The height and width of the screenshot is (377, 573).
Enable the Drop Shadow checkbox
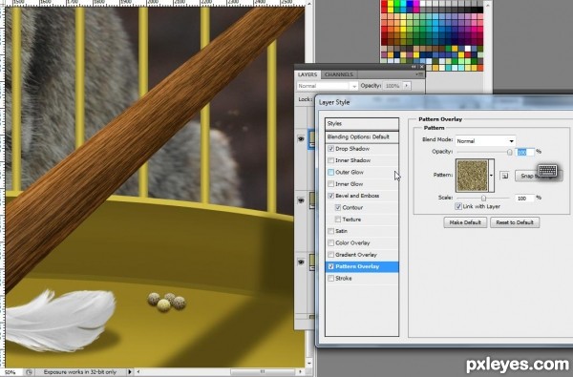(x=330, y=149)
